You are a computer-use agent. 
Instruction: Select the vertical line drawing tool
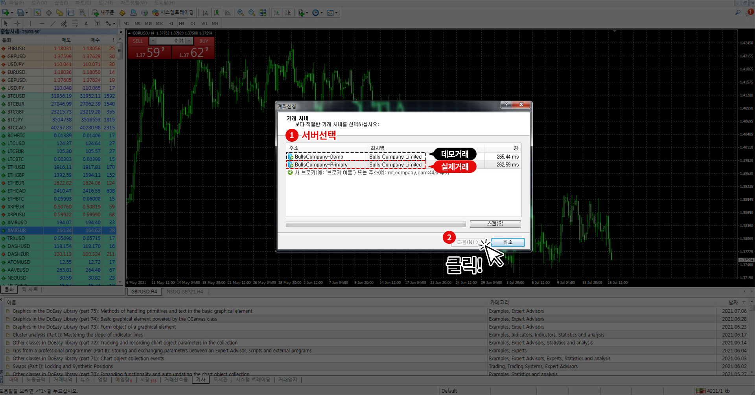31,24
